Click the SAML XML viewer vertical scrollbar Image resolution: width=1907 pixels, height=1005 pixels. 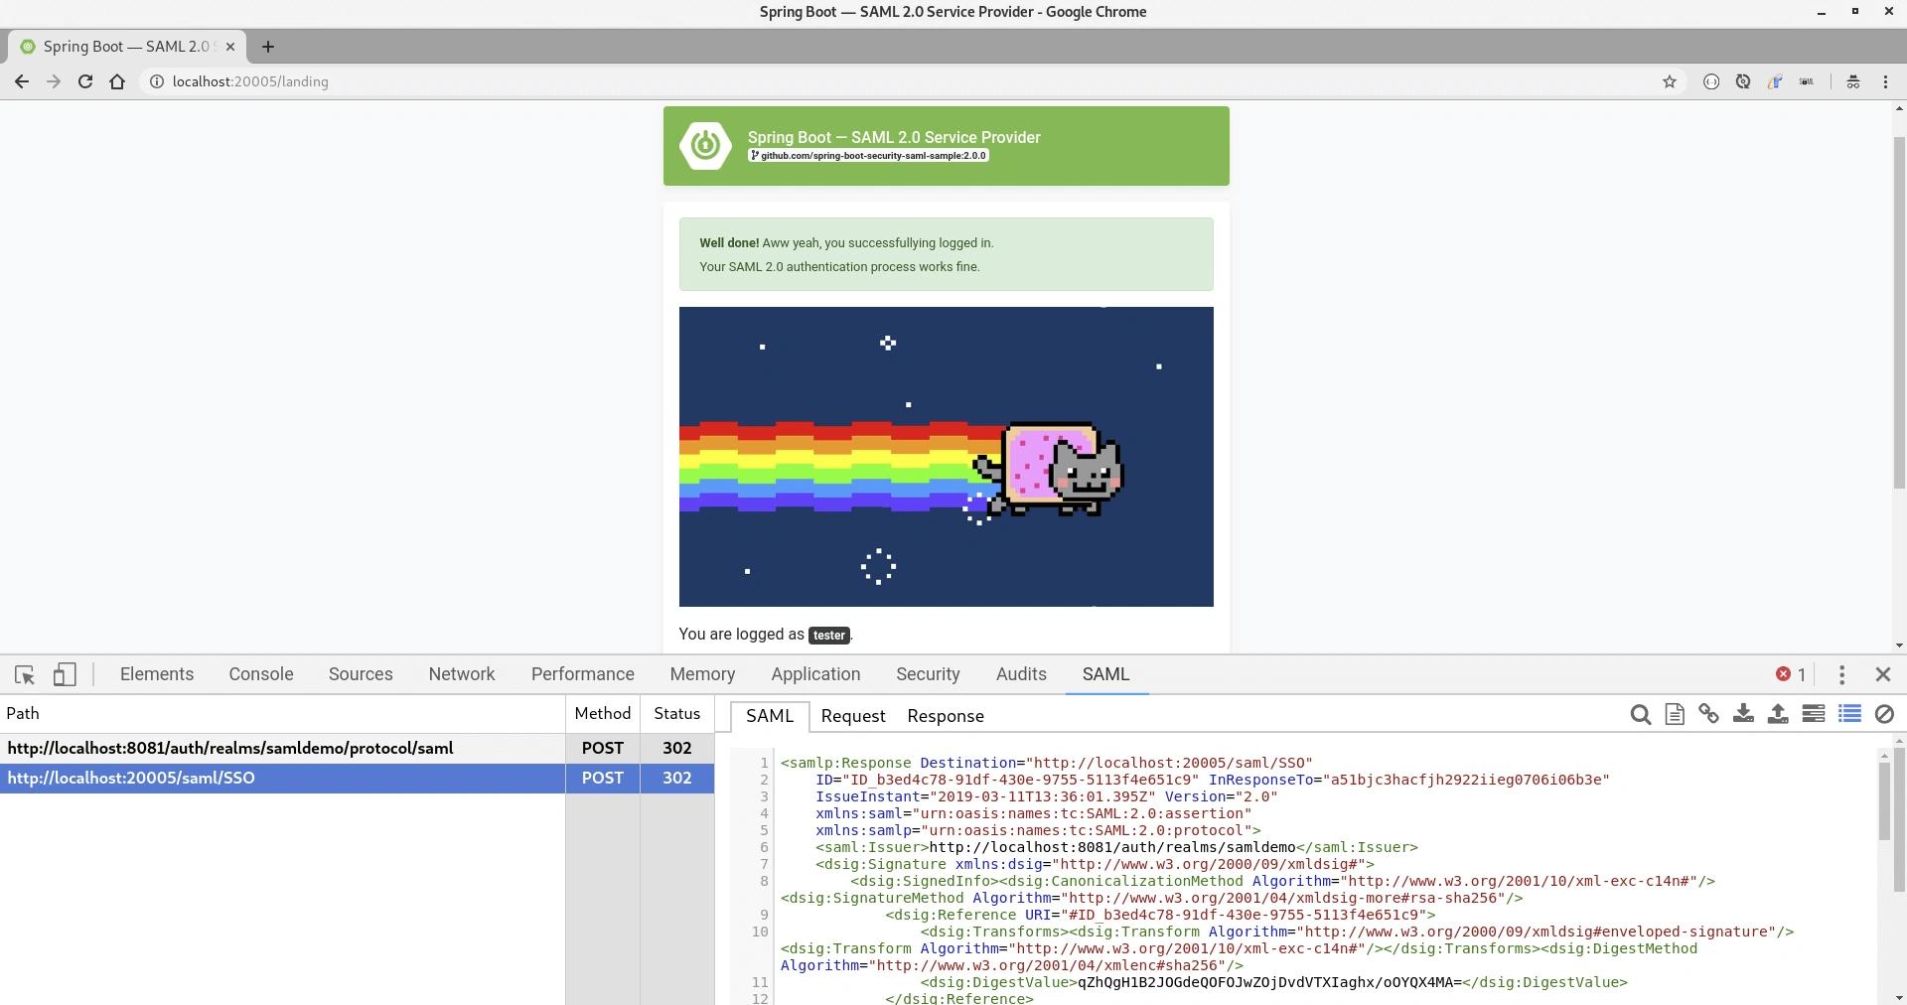pyautogui.click(x=1884, y=802)
